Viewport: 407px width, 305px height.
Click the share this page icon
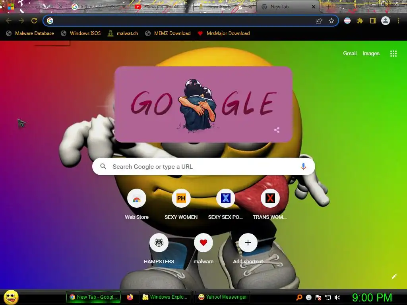click(x=319, y=21)
